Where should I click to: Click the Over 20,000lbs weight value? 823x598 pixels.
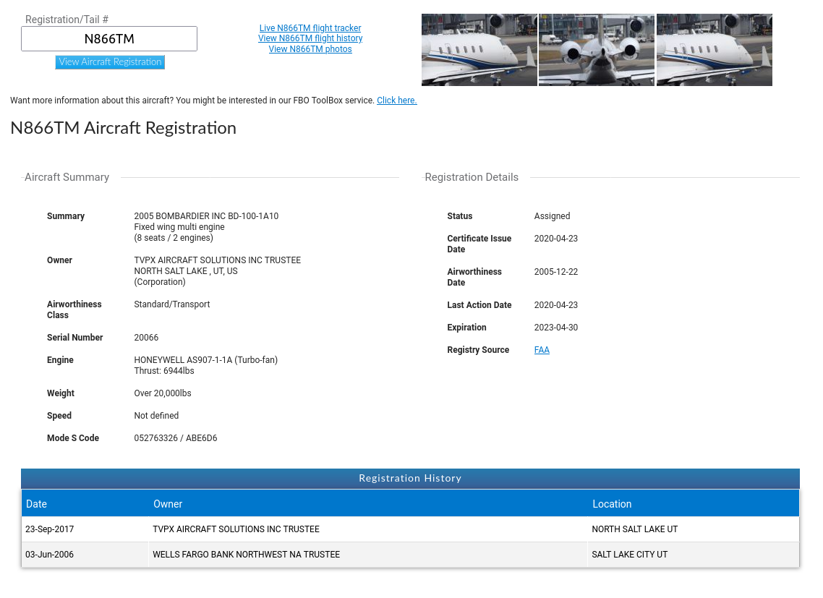(x=163, y=393)
